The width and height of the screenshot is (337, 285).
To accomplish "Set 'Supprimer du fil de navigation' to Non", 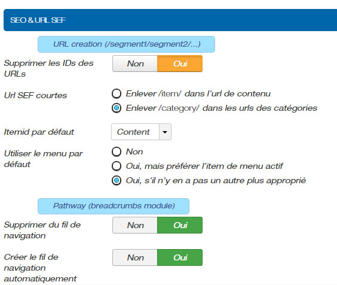I will [x=135, y=225].
